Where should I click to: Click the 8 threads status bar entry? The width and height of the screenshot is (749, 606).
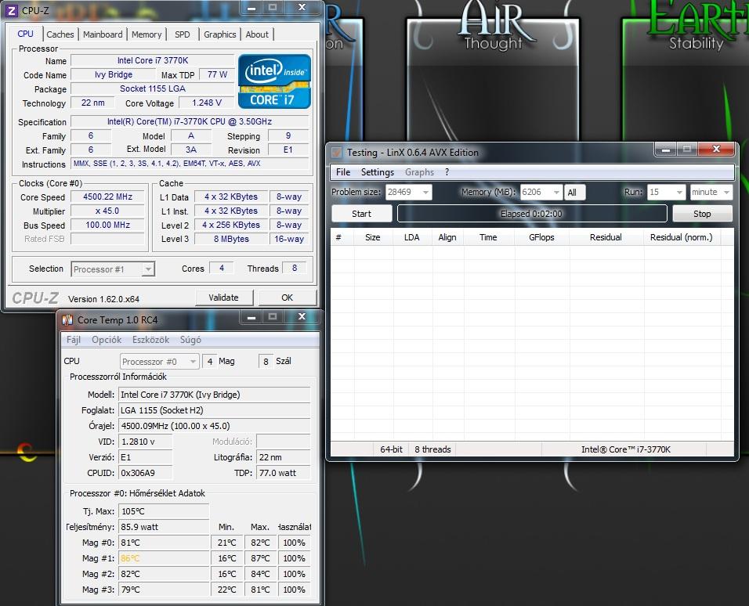tap(432, 449)
